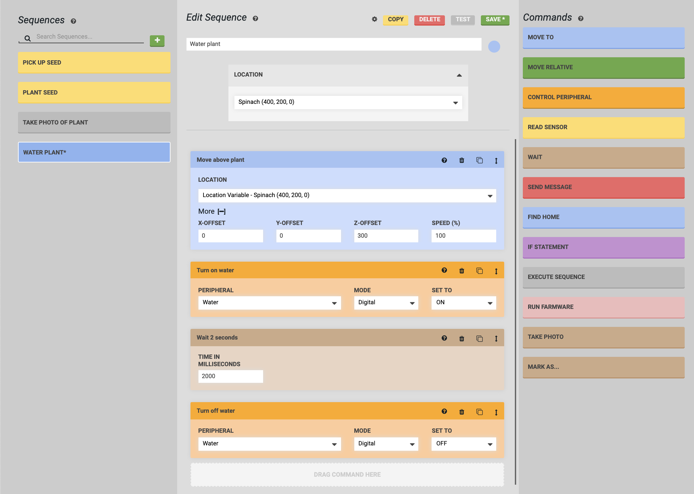
Task: Open the sequence color picker circle
Action: coord(494,47)
